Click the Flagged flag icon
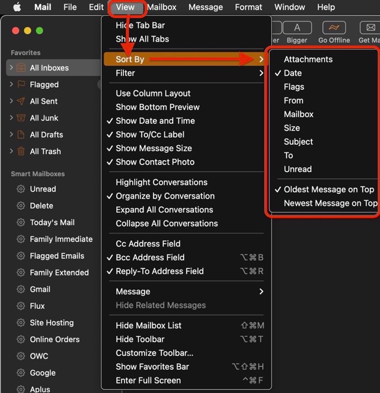 click(21, 84)
